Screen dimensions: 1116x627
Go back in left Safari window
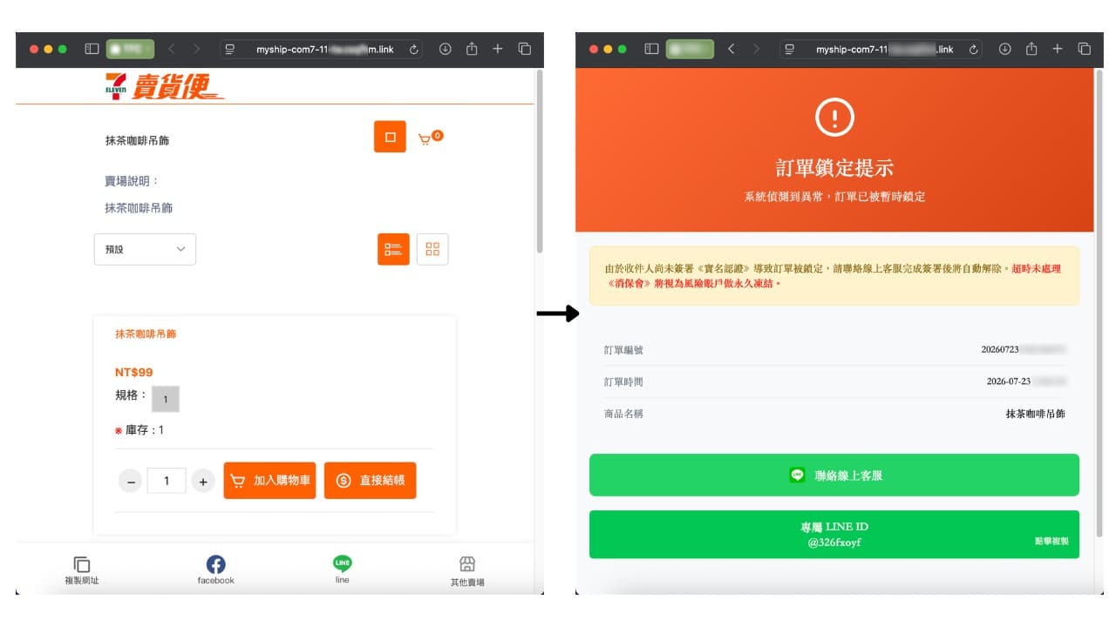(x=171, y=50)
